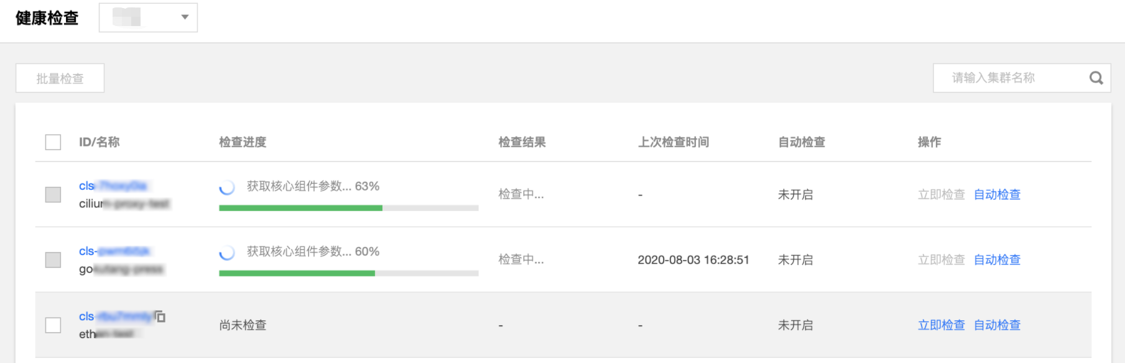Screen dimensions: 1125x363
Task: Click 自动检查 link in the third row
Action: (x=997, y=325)
